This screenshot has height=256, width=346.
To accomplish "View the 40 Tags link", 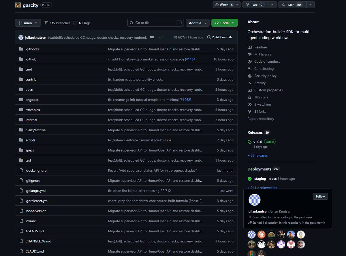I will [x=82, y=23].
